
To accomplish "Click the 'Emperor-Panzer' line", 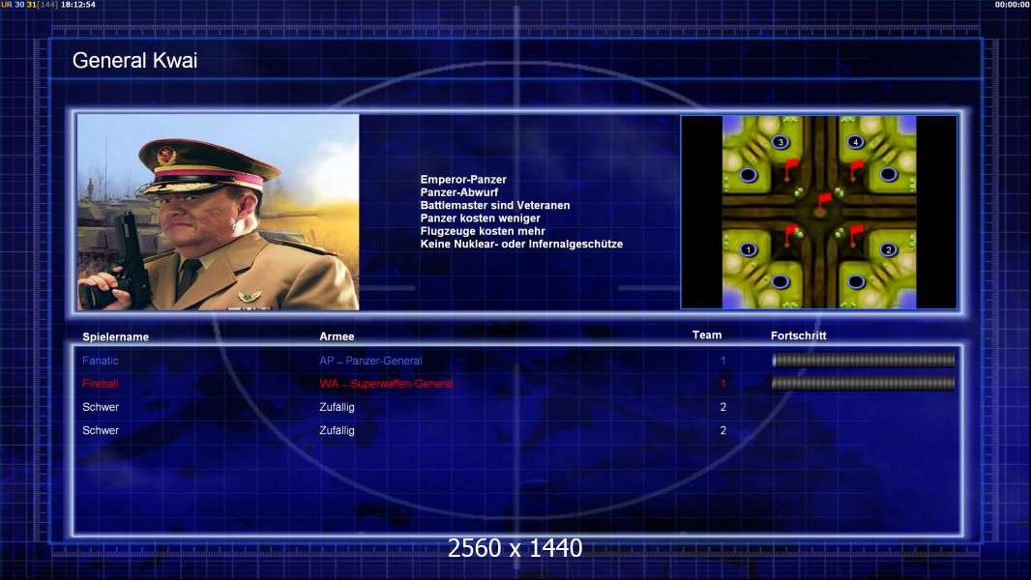I will click(463, 180).
